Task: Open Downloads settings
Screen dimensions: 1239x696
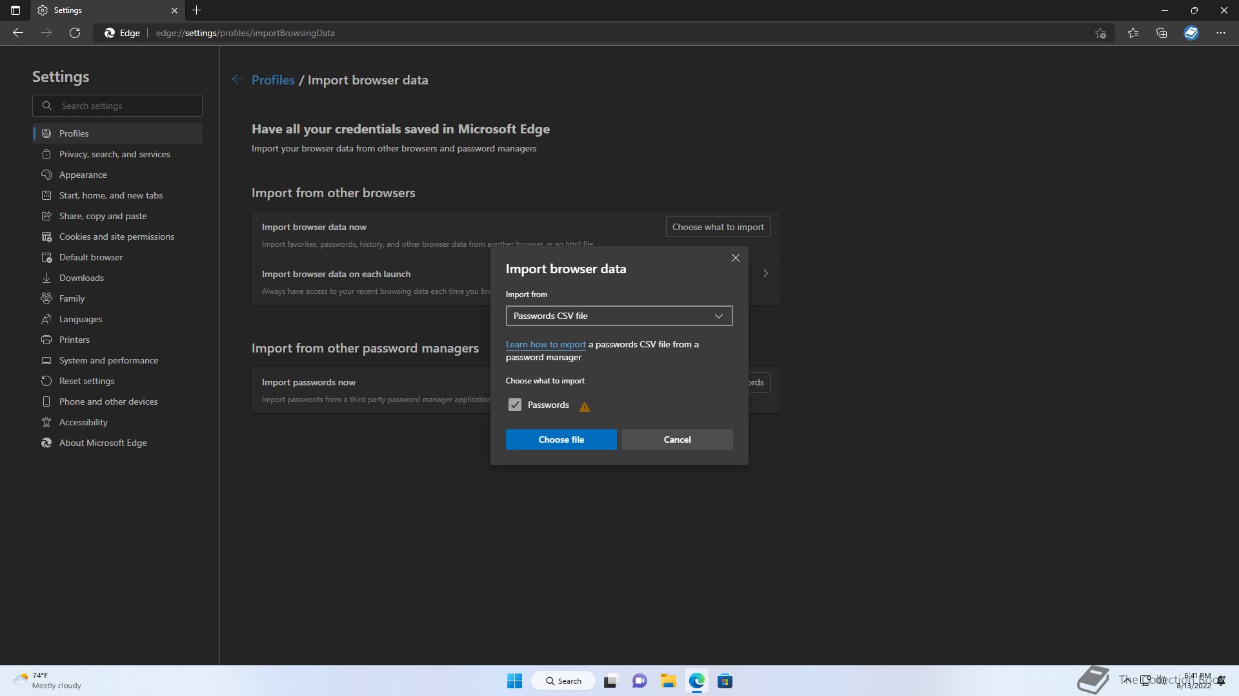Action: [117, 278]
